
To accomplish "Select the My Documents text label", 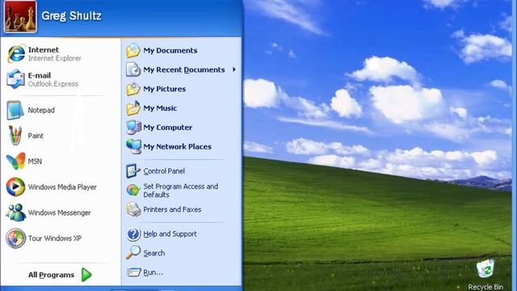I will [x=170, y=50].
